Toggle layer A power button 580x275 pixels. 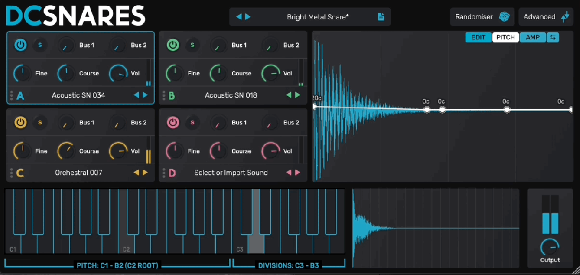click(x=20, y=45)
